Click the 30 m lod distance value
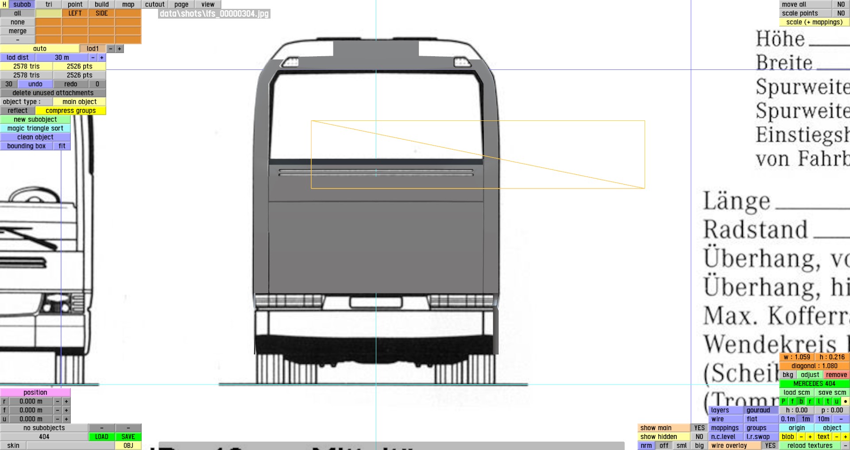The image size is (850, 450). (62, 58)
